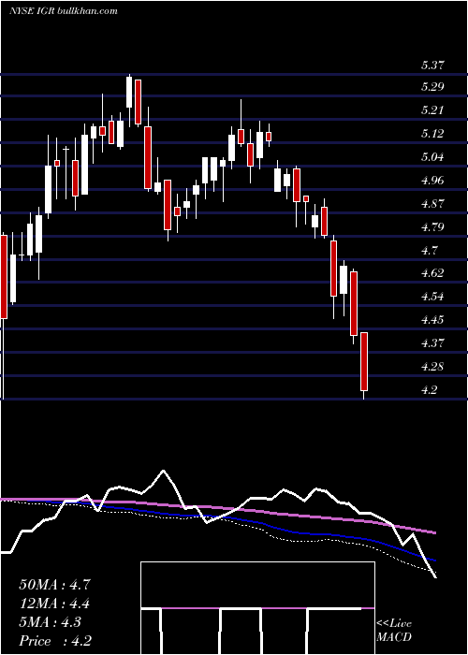Click the Price : 4.2 readout

[55, 641]
